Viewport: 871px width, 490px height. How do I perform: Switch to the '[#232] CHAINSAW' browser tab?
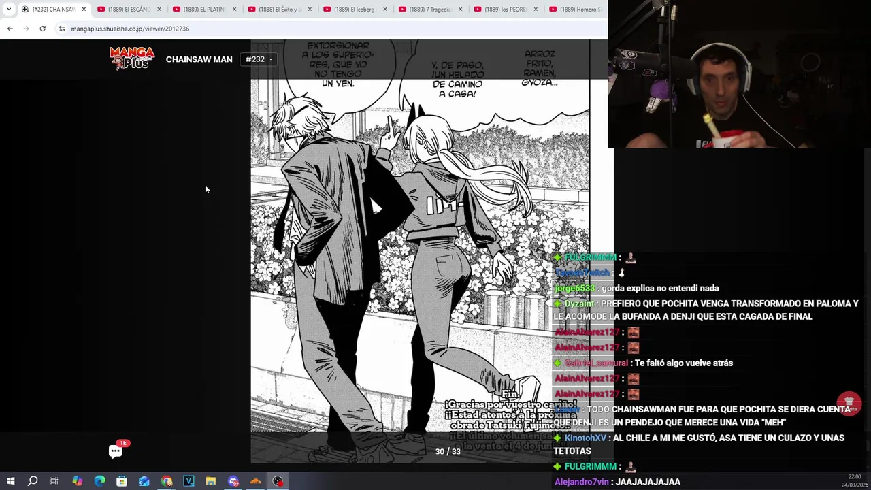53,10
